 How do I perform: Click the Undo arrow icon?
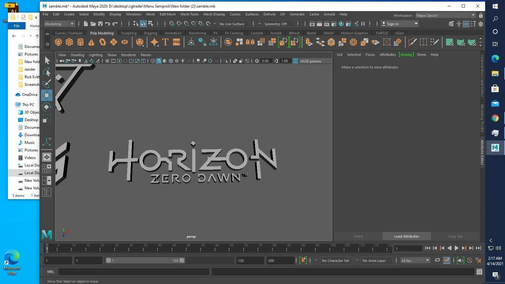[x=108, y=24]
